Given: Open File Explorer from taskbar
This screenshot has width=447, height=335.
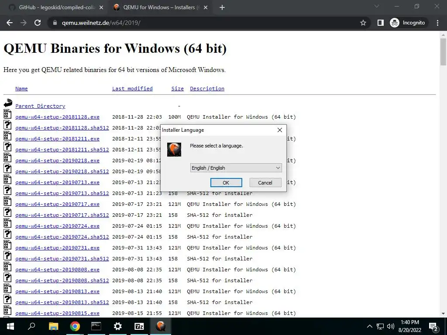Looking at the screenshot, I should point(53,326).
